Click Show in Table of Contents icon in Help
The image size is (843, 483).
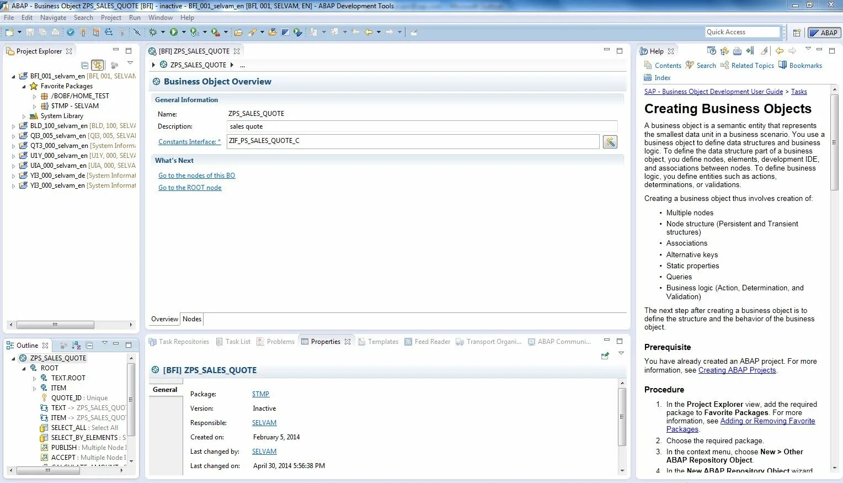tap(724, 51)
